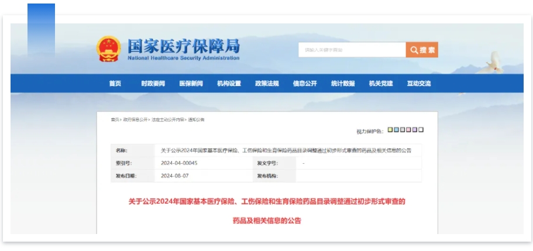Go to the 医保新闻 section
The image size is (533, 251).
coord(191,84)
